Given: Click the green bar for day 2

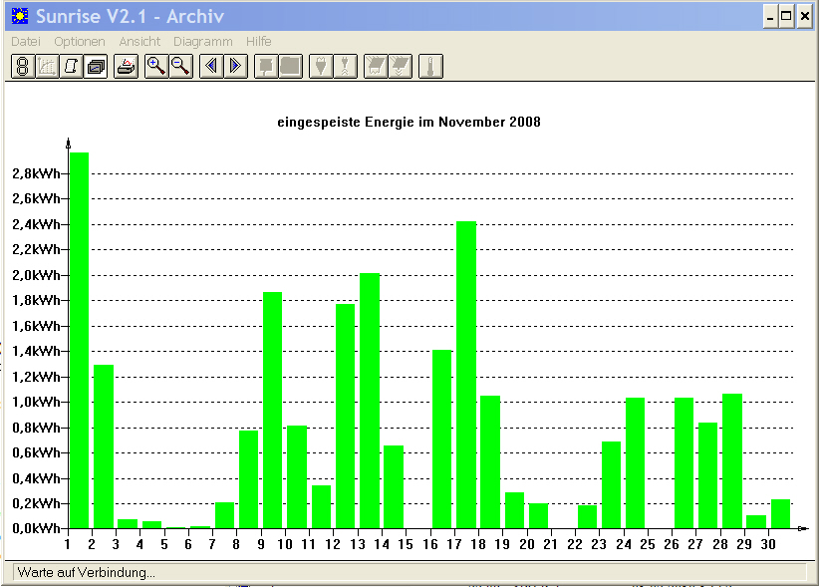Looking at the screenshot, I should pyautogui.click(x=104, y=446).
